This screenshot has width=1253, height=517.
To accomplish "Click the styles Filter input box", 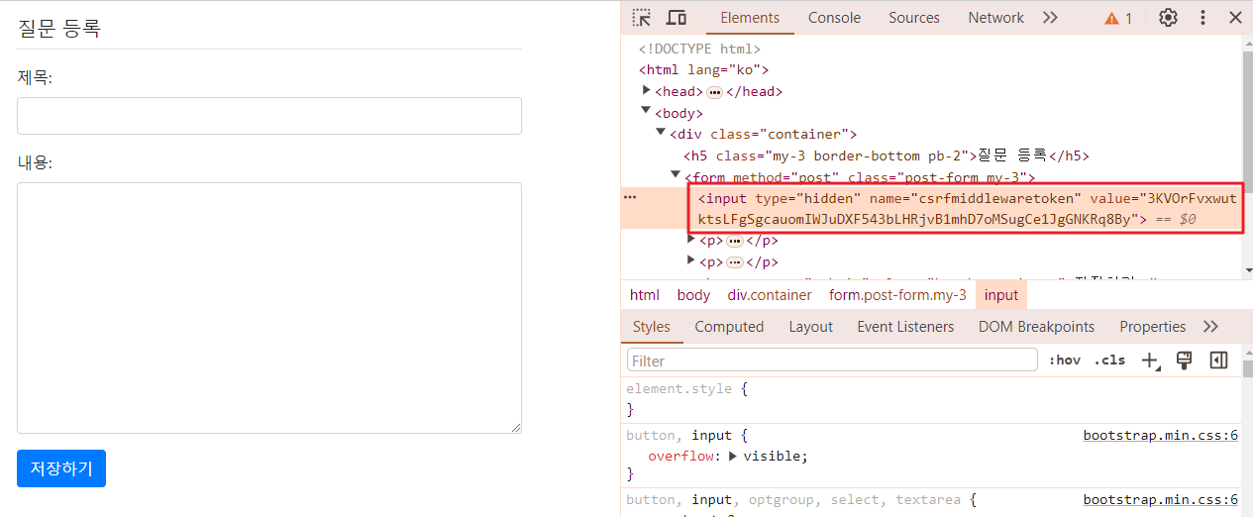I will point(832,361).
